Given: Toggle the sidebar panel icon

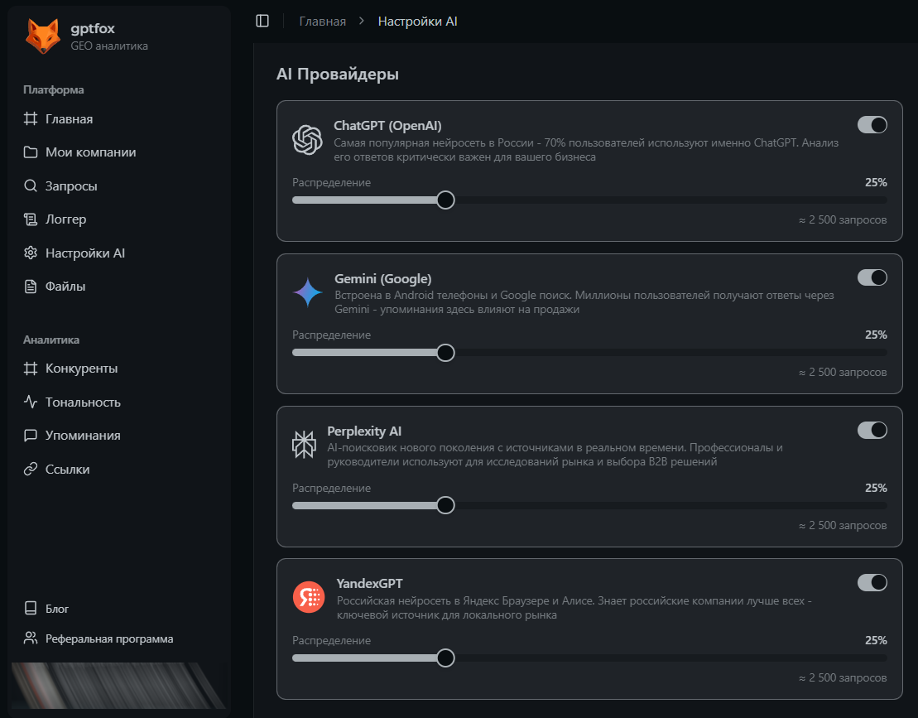Looking at the screenshot, I should pyautogui.click(x=262, y=22).
